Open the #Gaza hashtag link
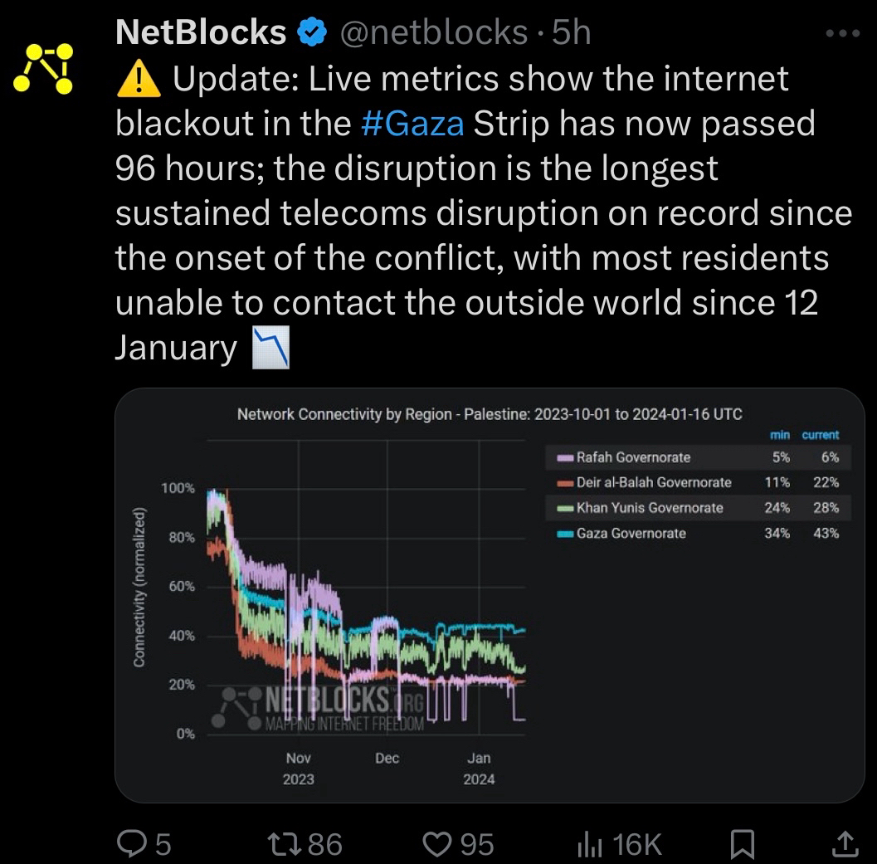 coord(414,124)
